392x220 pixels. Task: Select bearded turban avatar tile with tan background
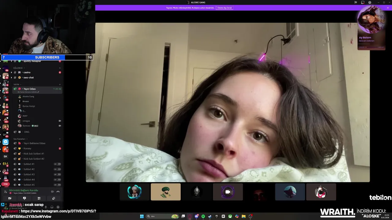coord(166,192)
